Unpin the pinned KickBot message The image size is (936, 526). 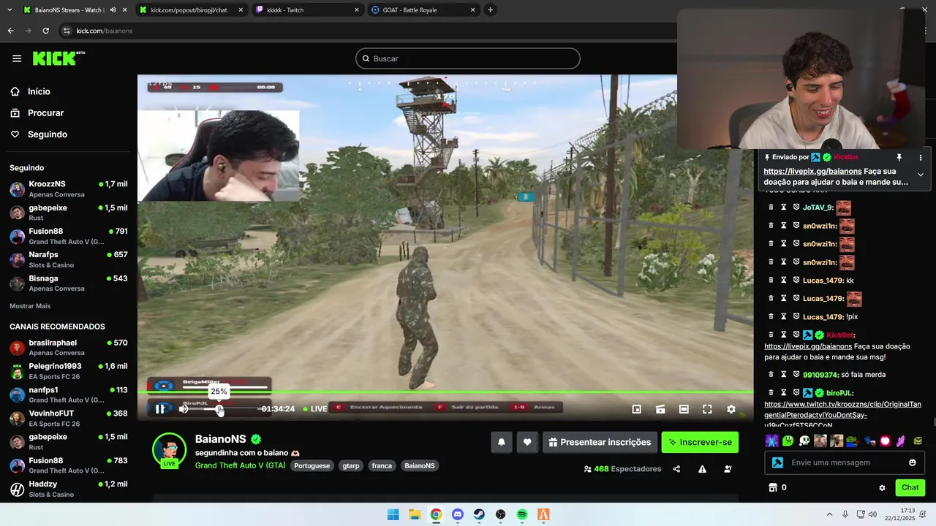coord(899,157)
